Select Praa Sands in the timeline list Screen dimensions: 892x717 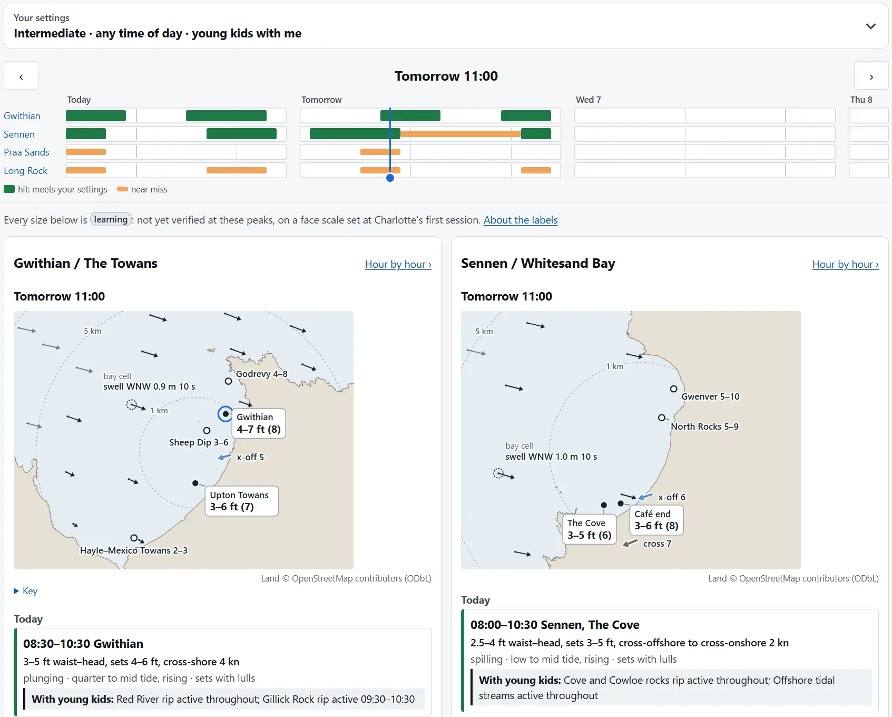click(26, 152)
